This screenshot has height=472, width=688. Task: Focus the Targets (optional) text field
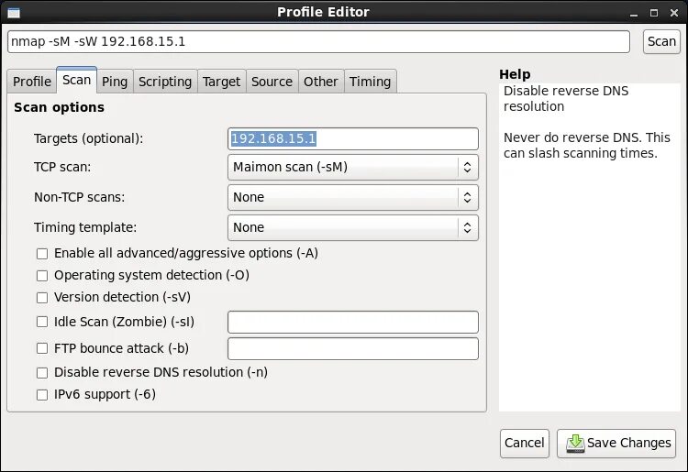coord(353,138)
